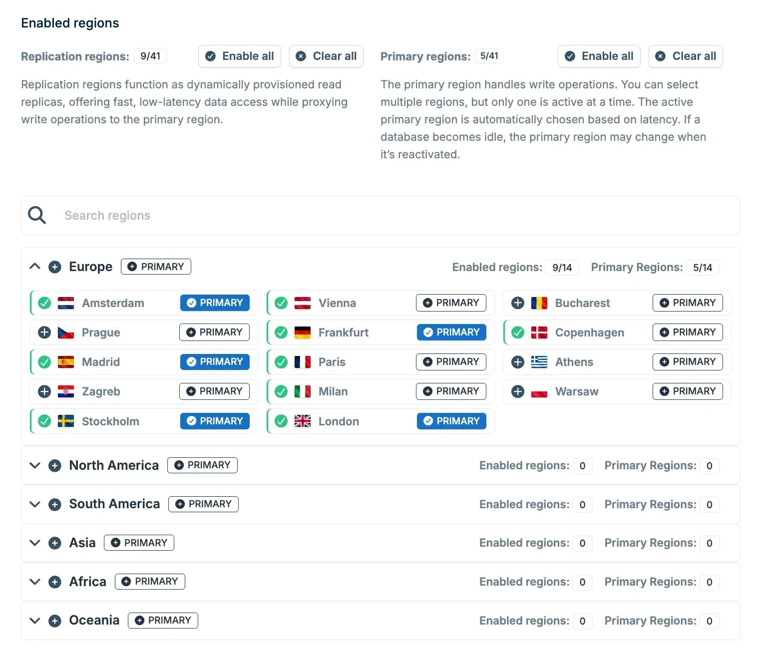Expand the South America section
The width and height of the screenshot is (761, 663).
[35, 504]
